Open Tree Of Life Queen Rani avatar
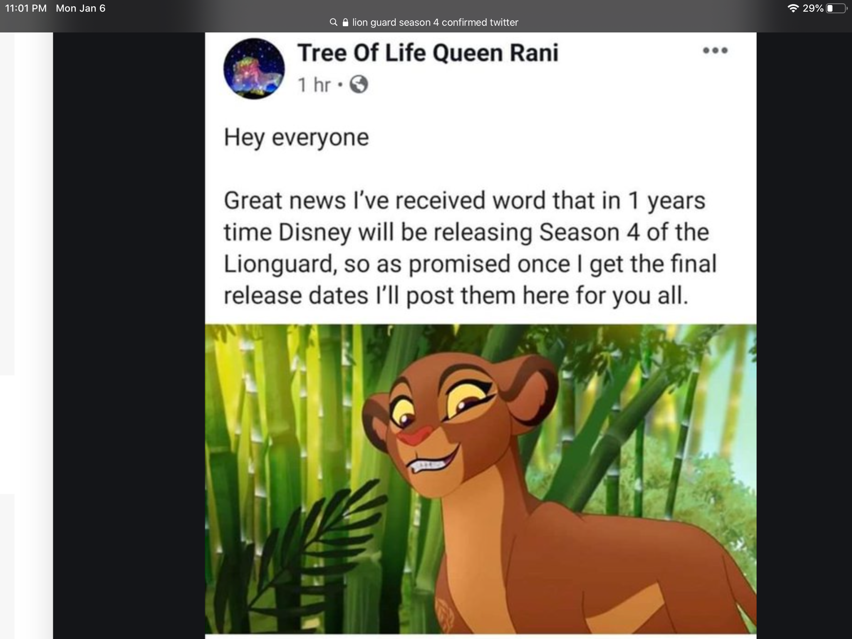 tap(254, 69)
